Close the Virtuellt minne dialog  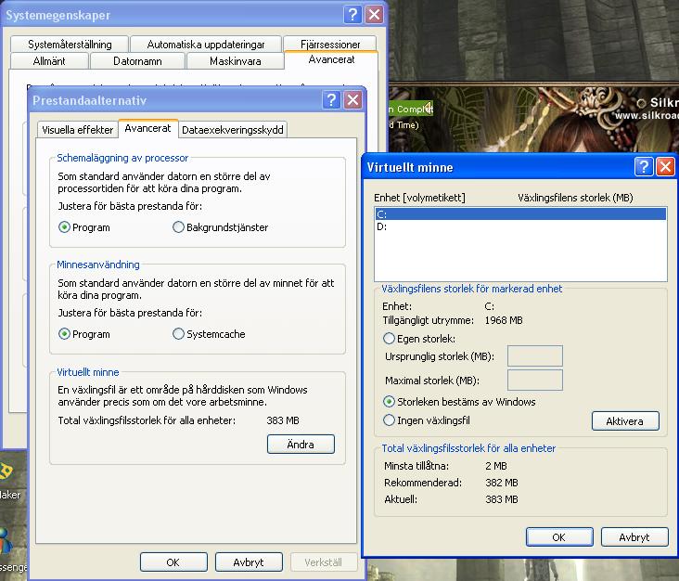(x=665, y=167)
